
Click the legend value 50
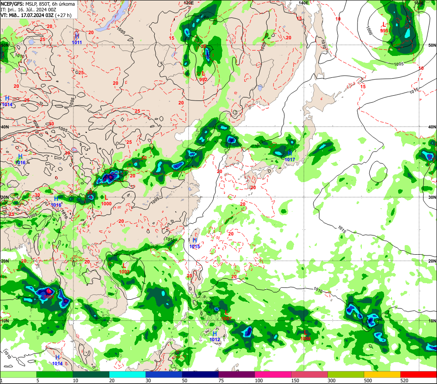184,381
